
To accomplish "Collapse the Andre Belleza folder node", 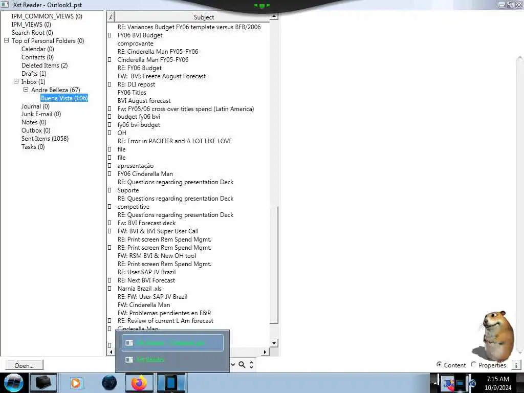I will (26, 90).
